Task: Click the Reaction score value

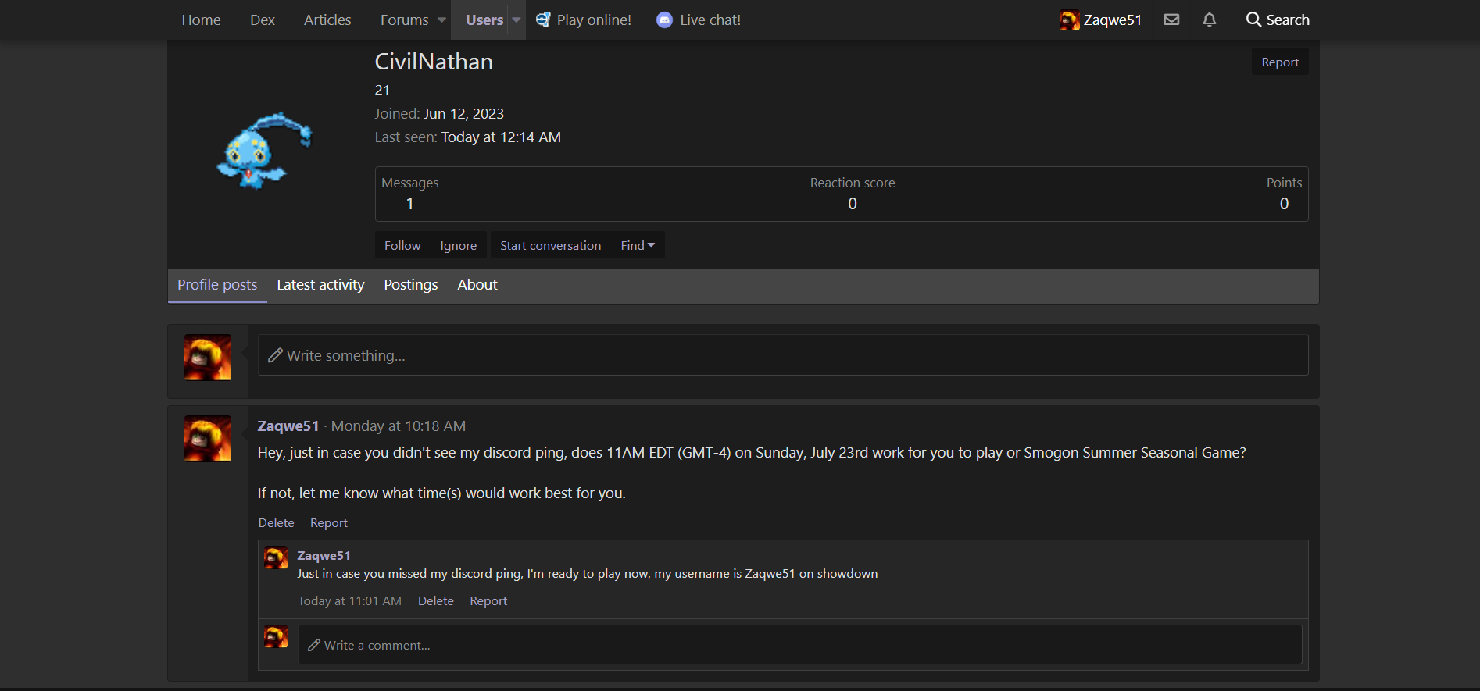Action: (x=853, y=204)
